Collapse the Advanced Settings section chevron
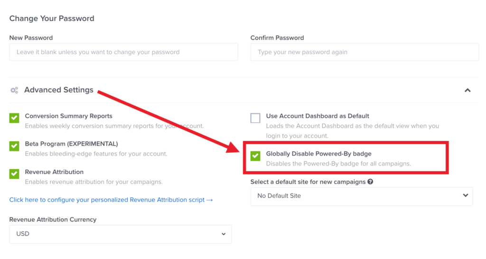This screenshot has height=259, width=486. 467,90
